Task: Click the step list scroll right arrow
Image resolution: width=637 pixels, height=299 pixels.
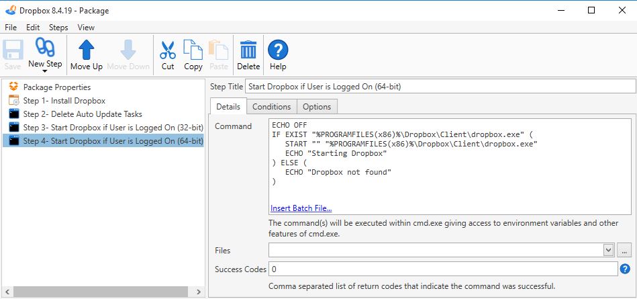Action: click(x=198, y=292)
